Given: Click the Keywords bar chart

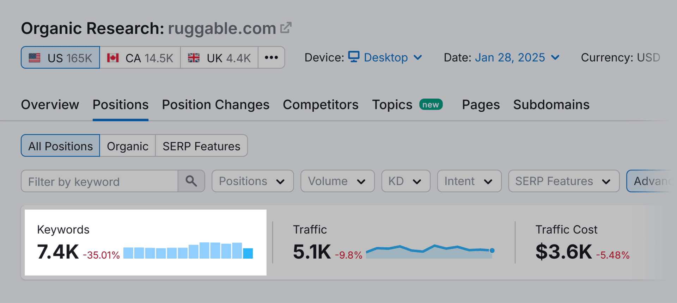Looking at the screenshot, I should (x=188, y=251).
